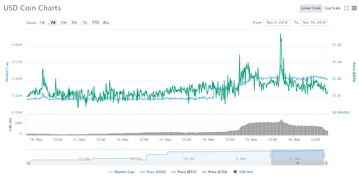Edit the From date field
The image size is (359, 176).
pyautogui.click(x=277, y=23)
